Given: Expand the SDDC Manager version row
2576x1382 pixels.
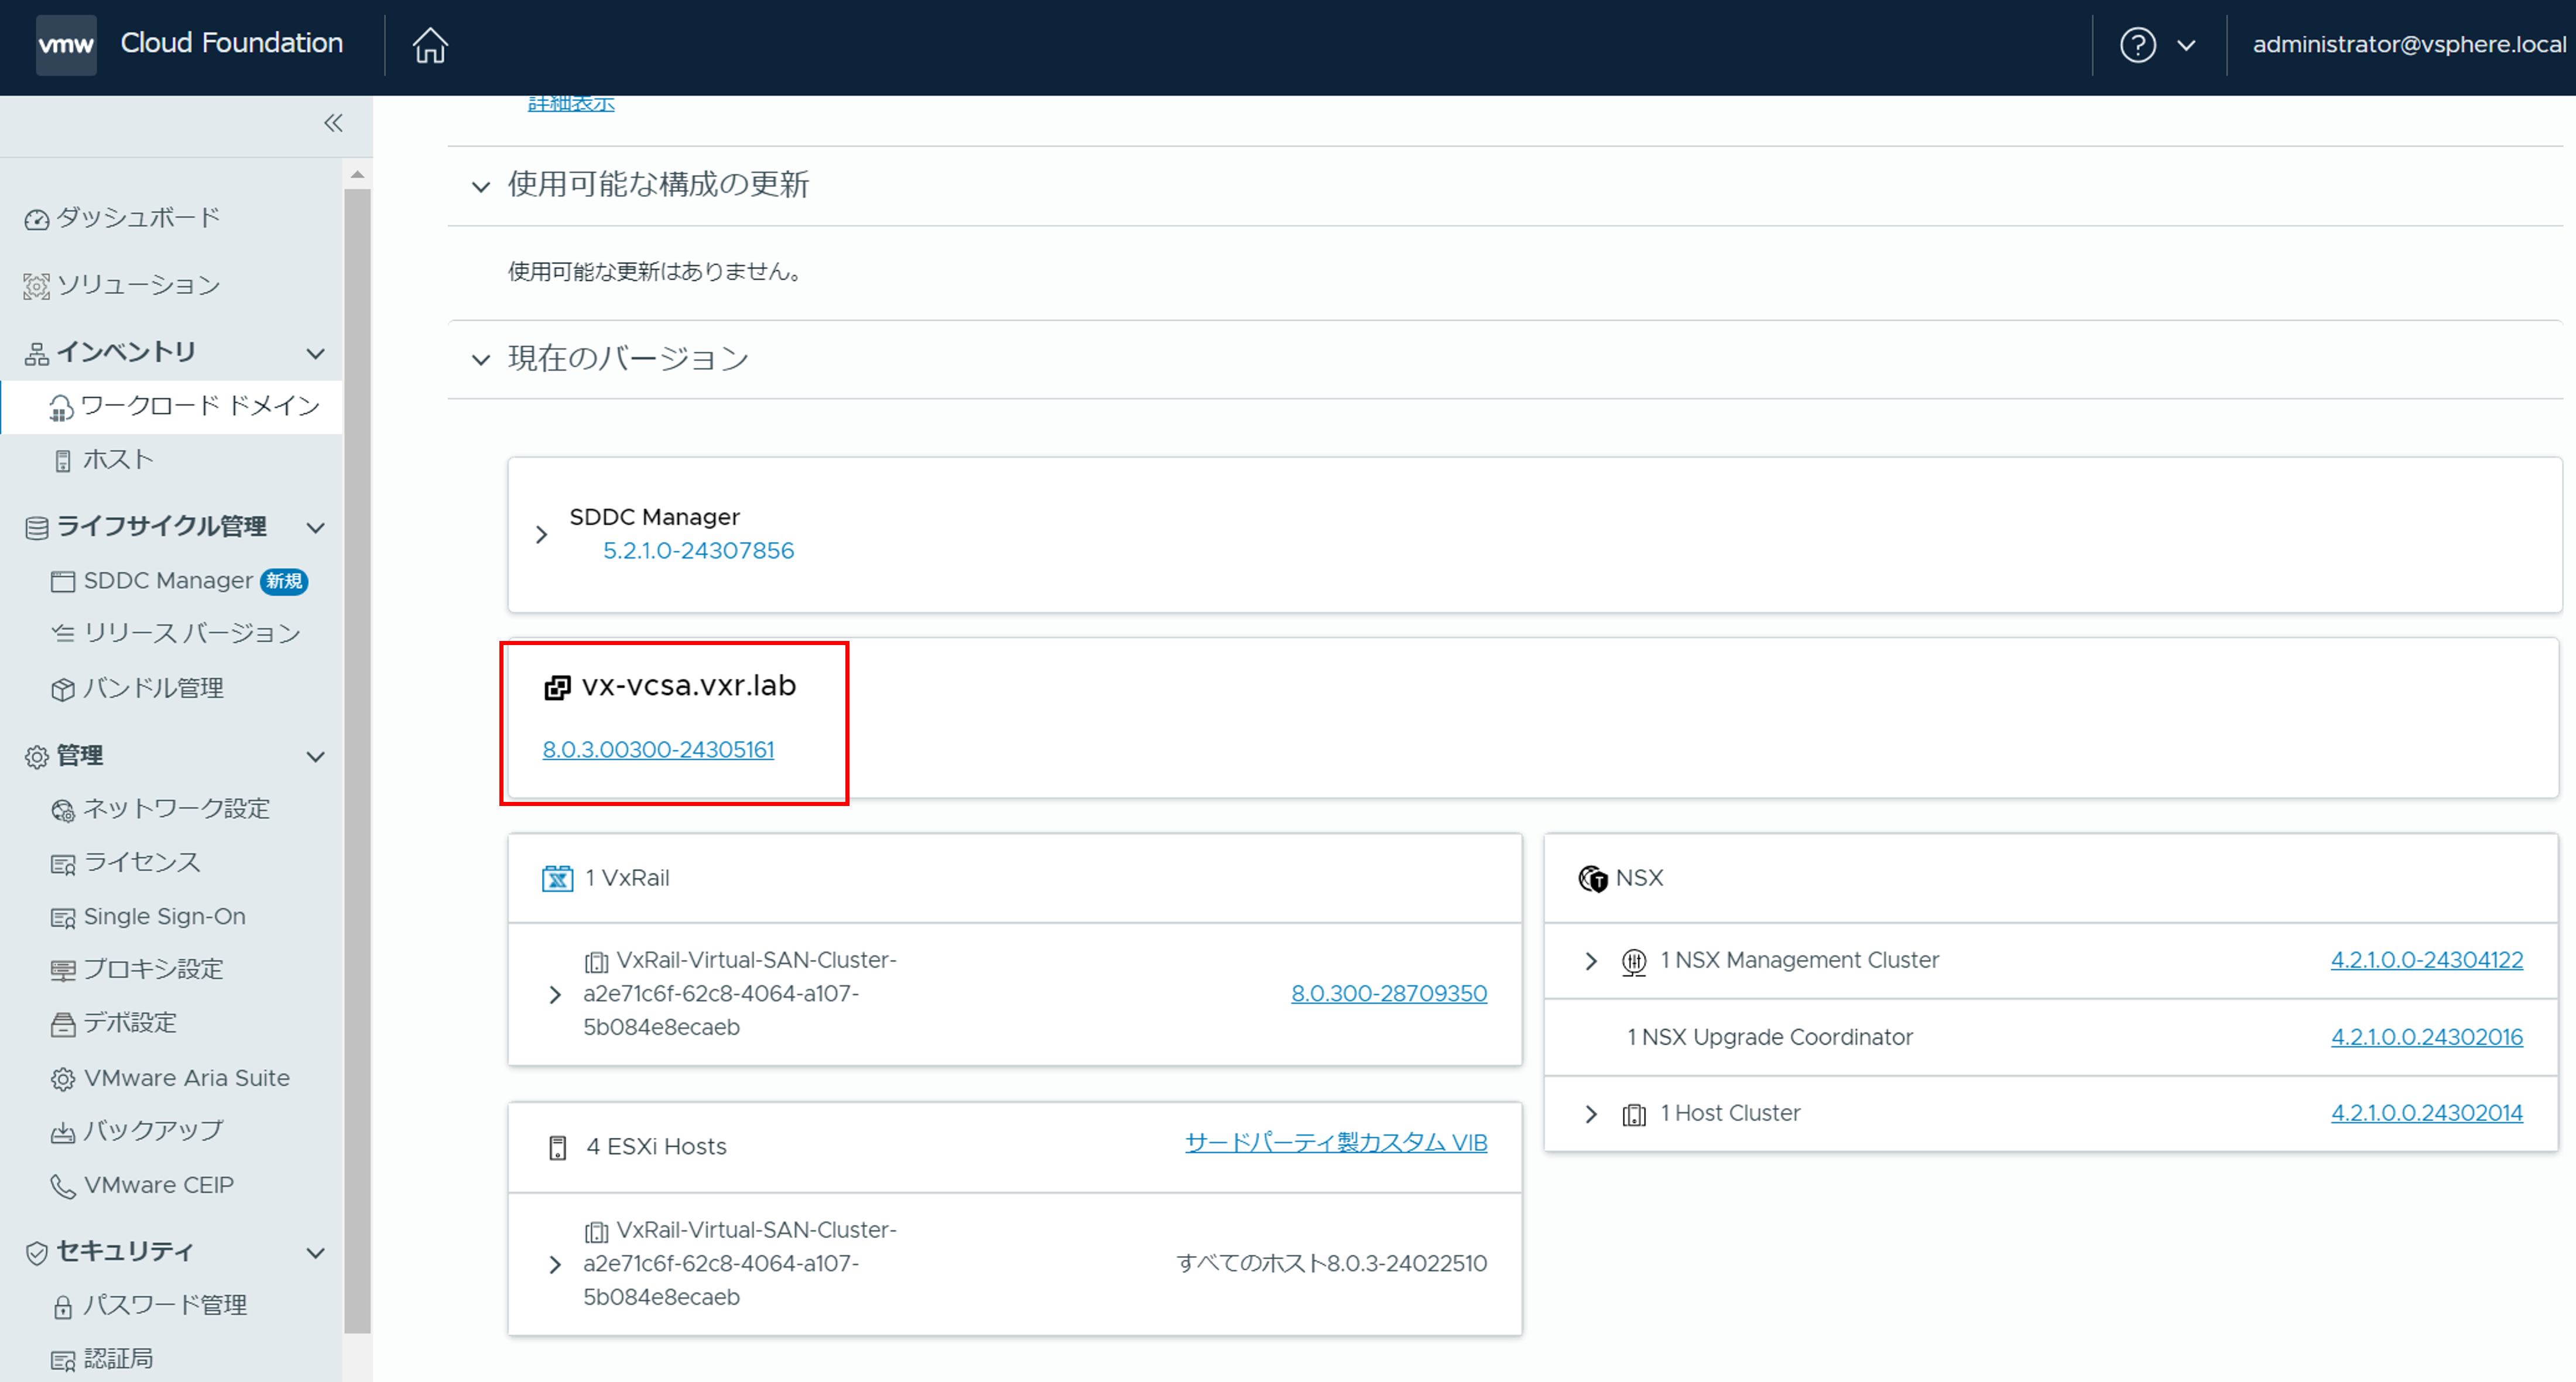Looking at the screenshot, I should click(x=542, y=535).
